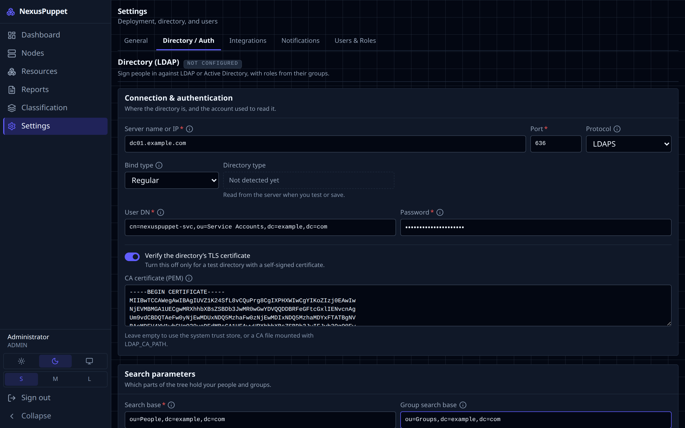Open Dashboard from the sidebar
This screenshot has width=685, height=428.
tap(55, 35)
